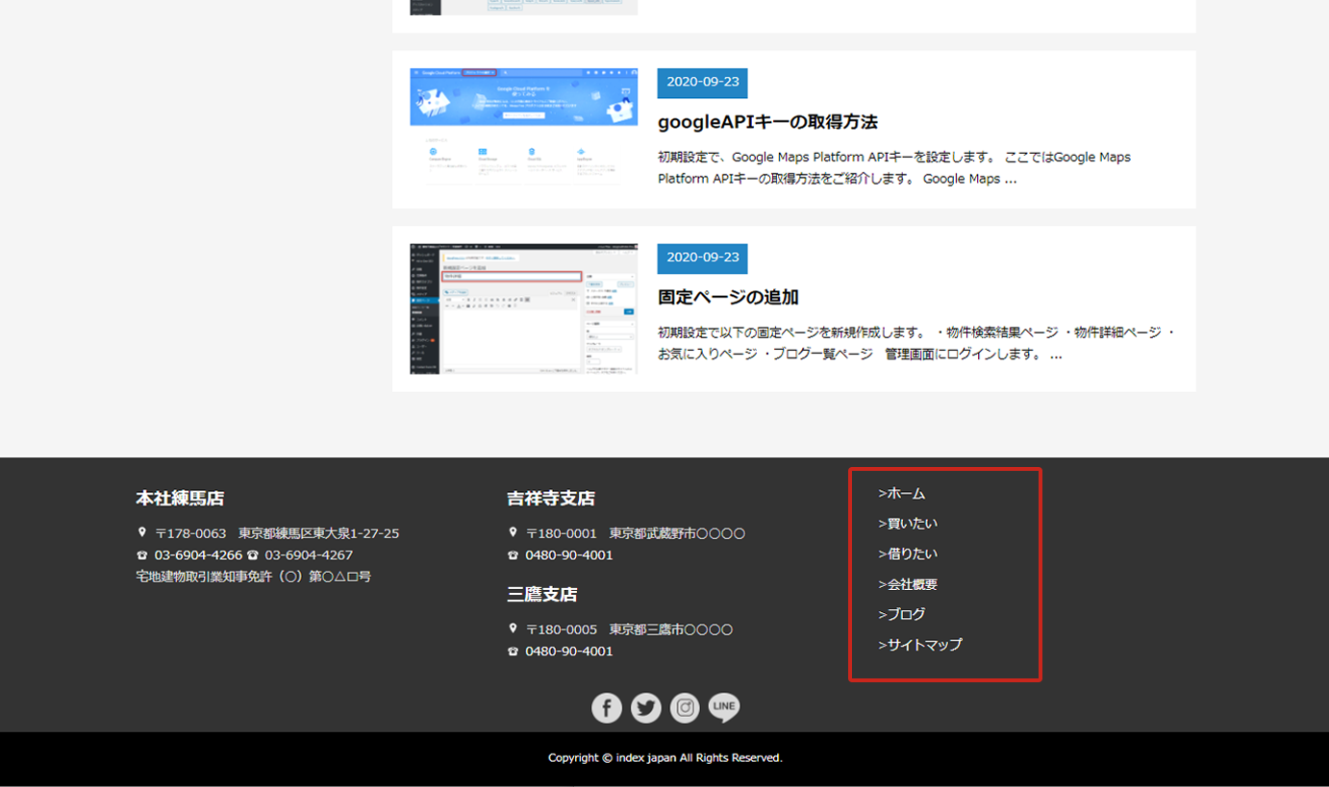Screen dimensions: 1329x787
Task: Open the LINE social icon
Action: (x=724, y=708)
